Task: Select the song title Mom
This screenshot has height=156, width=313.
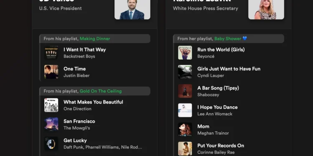Action: [203, 126]
